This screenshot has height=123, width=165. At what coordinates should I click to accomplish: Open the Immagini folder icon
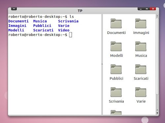coord(141,23)
